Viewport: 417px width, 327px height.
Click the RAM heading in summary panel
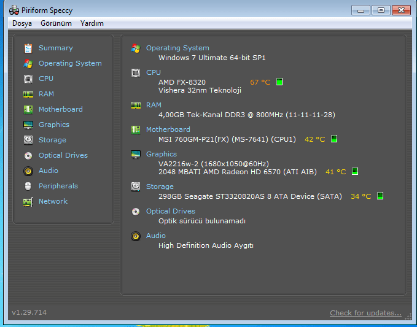click(x=154, y=105)
